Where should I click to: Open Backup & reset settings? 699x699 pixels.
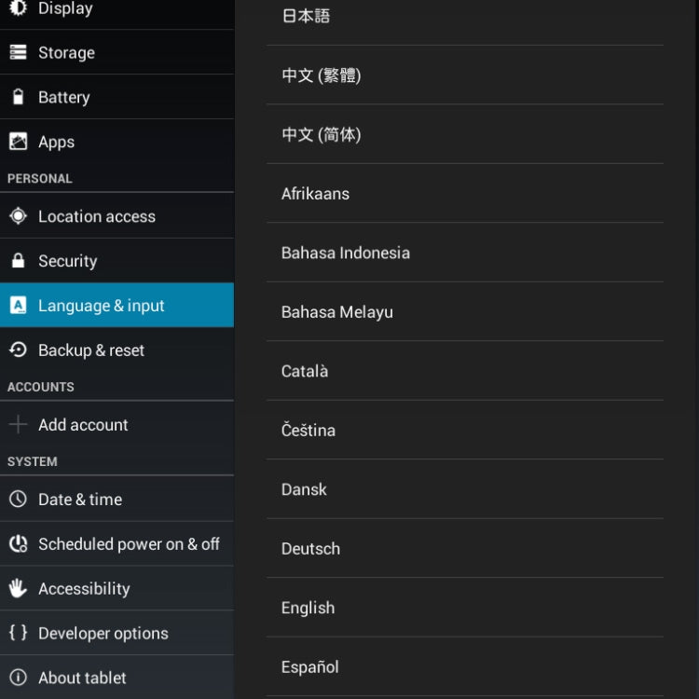[x=116, y=349]
